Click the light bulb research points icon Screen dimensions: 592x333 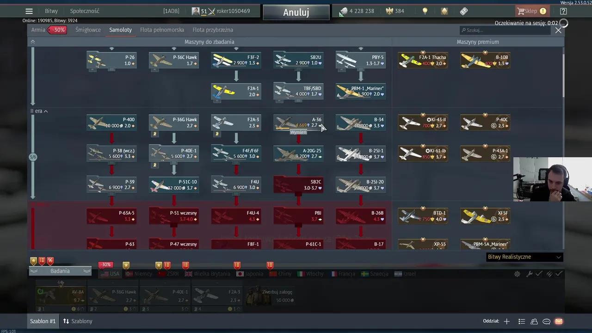[x=425, y=11]
